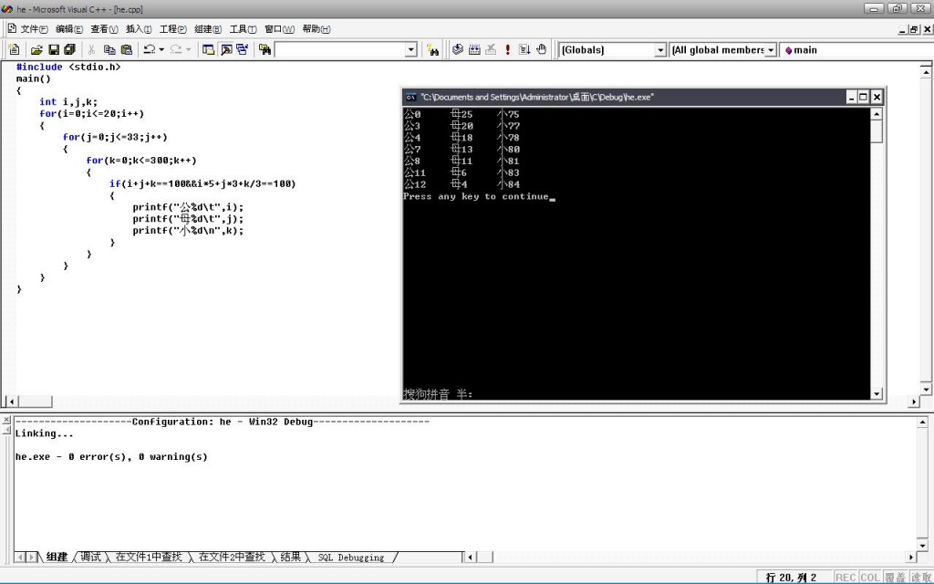Click console window scrollbar up arrow
This screenshot has height=584, width=934.
(877, 114)
